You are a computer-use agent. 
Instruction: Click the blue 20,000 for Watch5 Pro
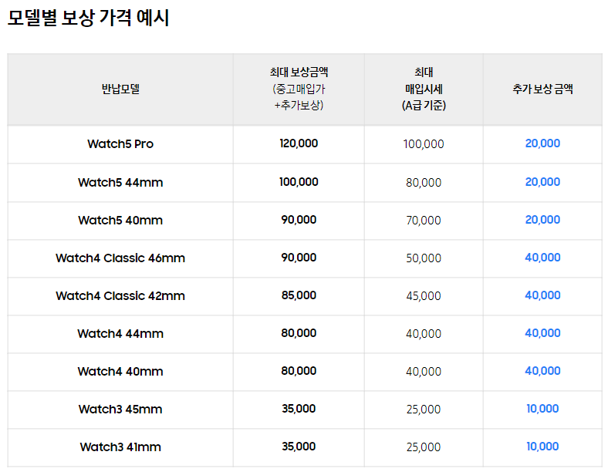[x=542, y=143]
